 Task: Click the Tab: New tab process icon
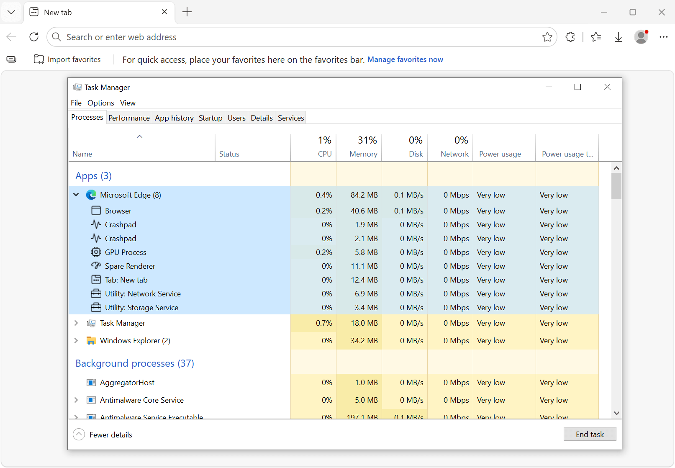96,280
